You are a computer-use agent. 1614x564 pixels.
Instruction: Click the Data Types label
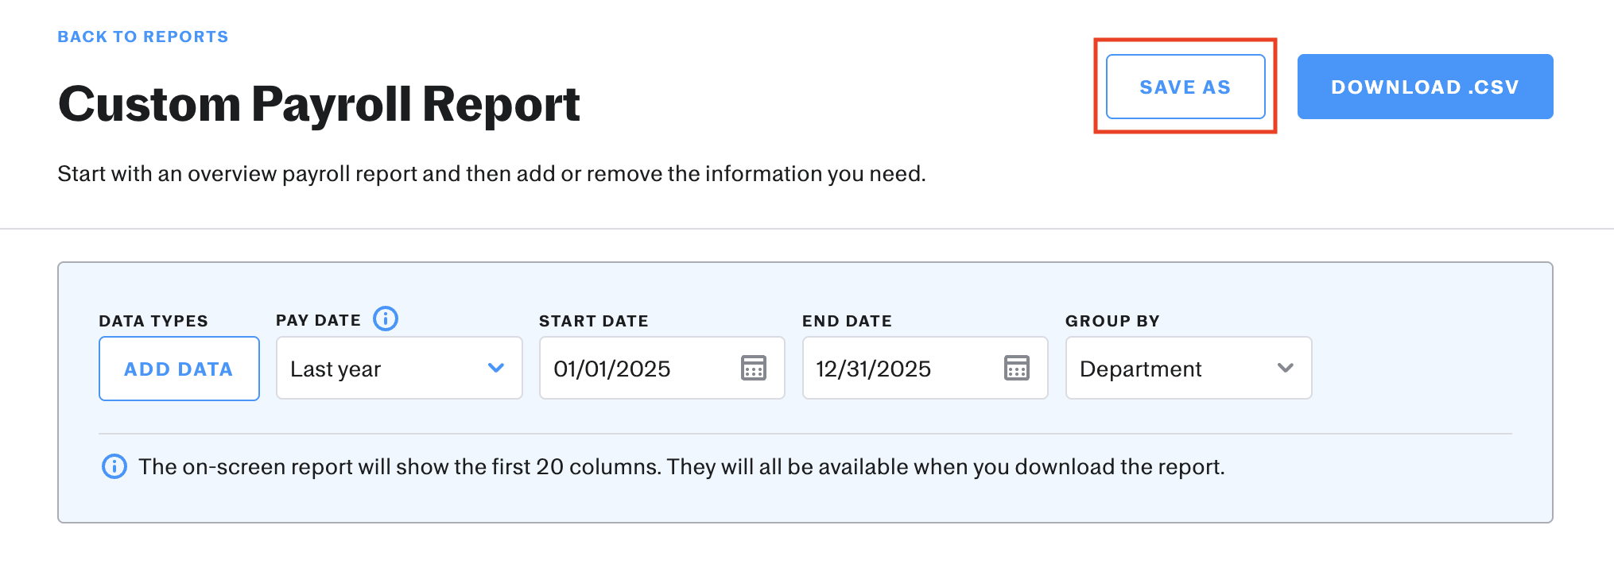coord(153,321)
